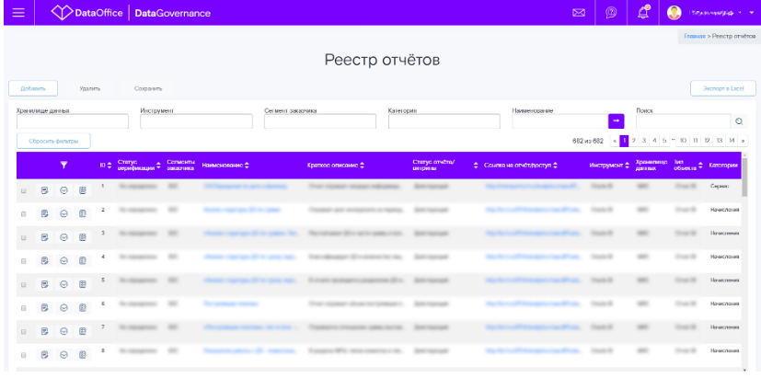Click the round face icon in row 3
The height and width of the screenshot is (378, 761).
coord(63,237)
